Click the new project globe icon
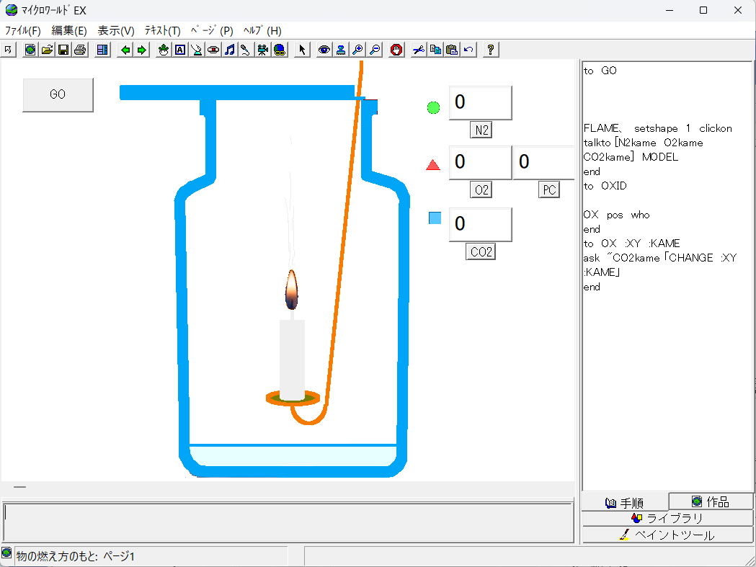The width and height of the screenshot is (756, 567). [30, 50]
